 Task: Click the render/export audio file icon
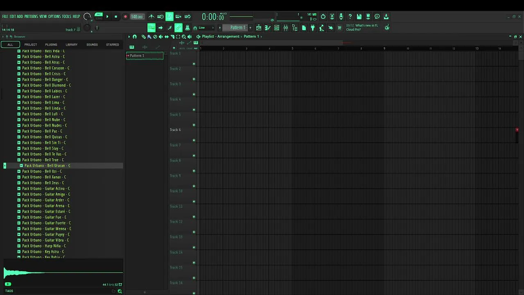pyautogui.click(x=368, y=16)
